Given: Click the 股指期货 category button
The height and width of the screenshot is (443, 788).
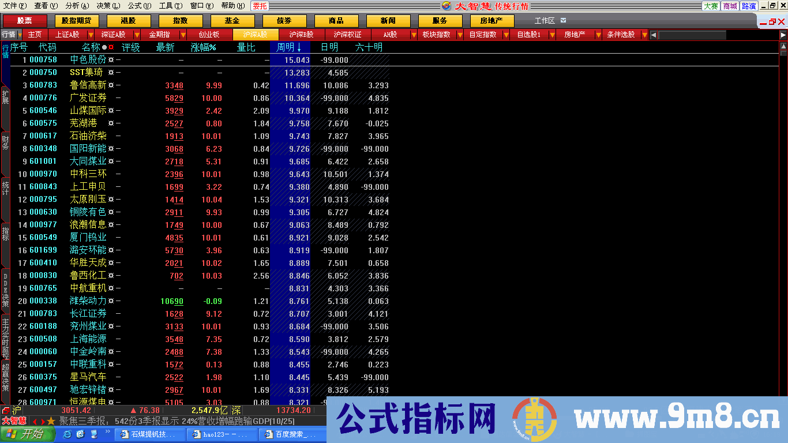Looking at the screenshot, I should coord(76,21).
